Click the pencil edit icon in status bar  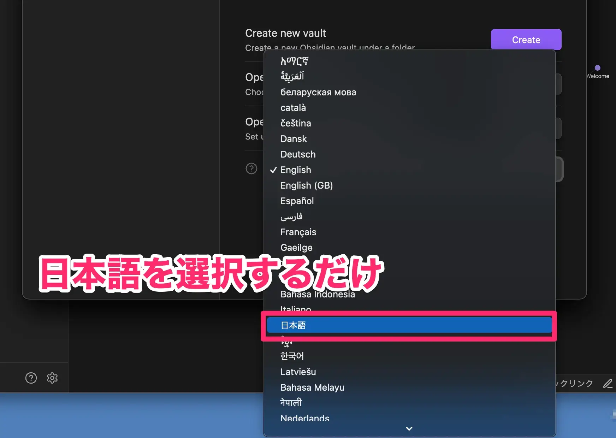608,383
